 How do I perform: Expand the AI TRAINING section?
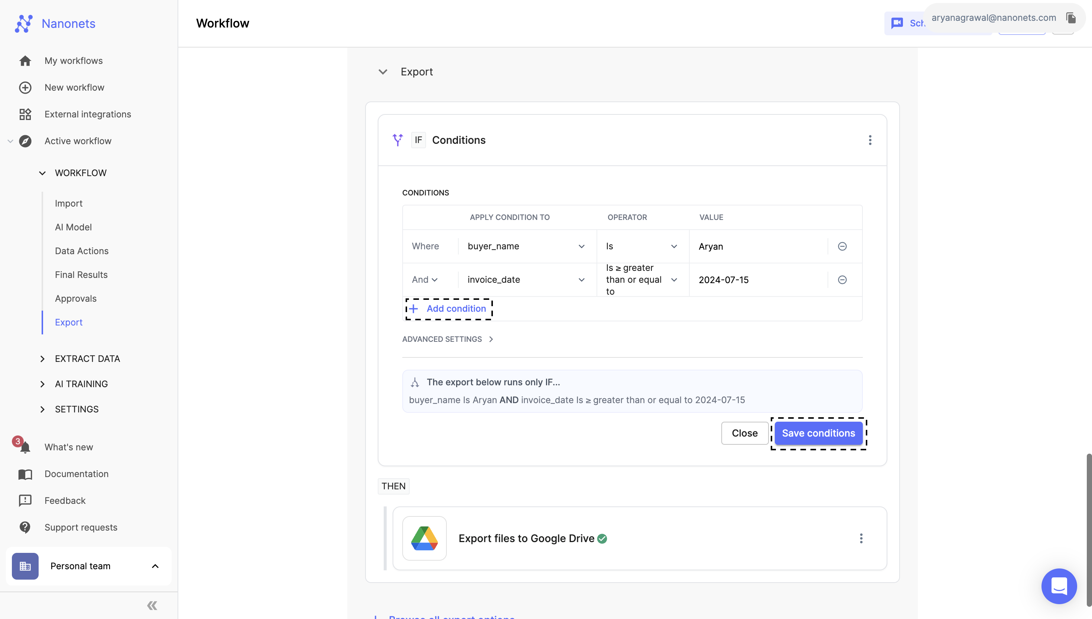click(x=42, y=384)
